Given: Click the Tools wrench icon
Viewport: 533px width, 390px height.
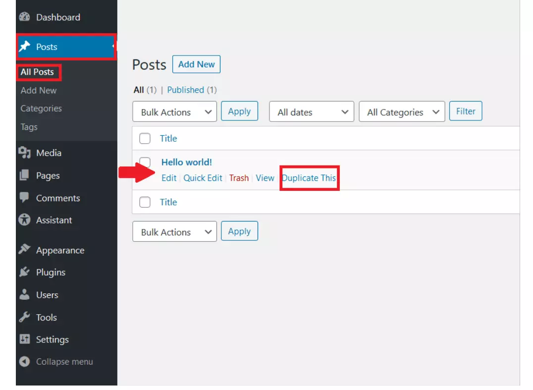Looking at the screenshot, I should (x=24, y=317).
